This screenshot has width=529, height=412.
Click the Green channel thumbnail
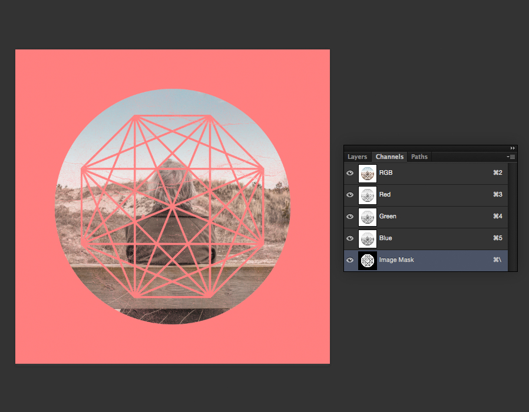coord(368,217)
